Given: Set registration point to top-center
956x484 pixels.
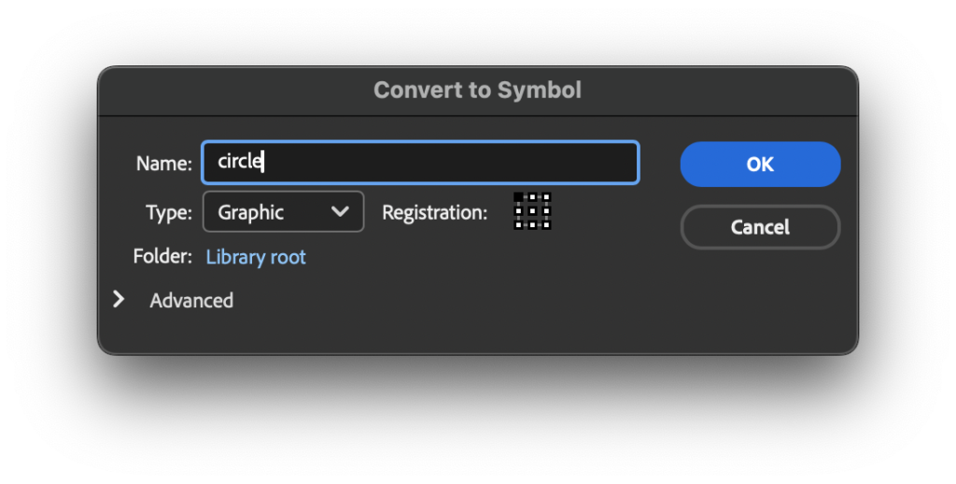Looking at the screenshot, I should [532, 198].
